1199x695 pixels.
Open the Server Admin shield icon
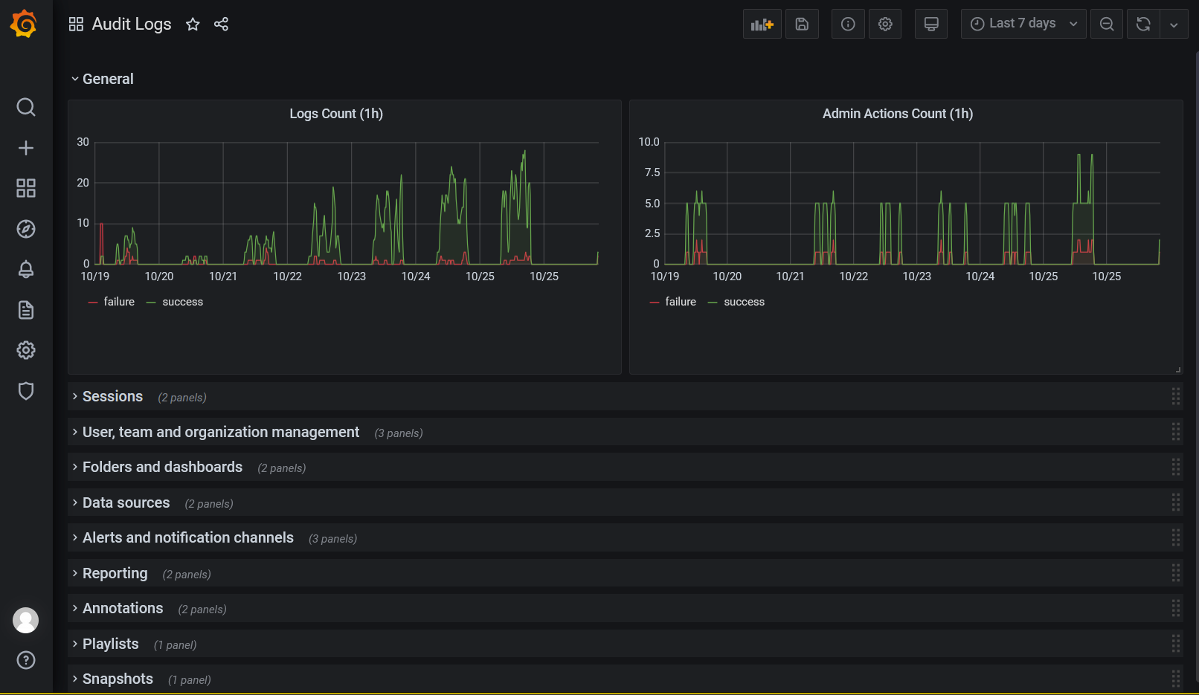click(x=26, y=391)
